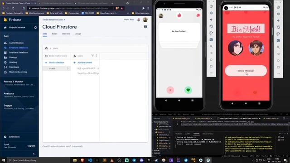The image size is (290, 163).
Task: Click Add document
Action: click(82, 62)
